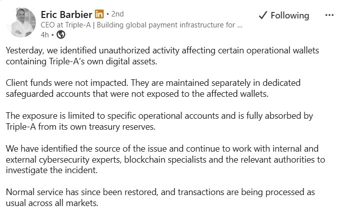Click the paragraph starting The exposure is limited
Viewport: 338px width, 213px height.
tap(159, 121)
